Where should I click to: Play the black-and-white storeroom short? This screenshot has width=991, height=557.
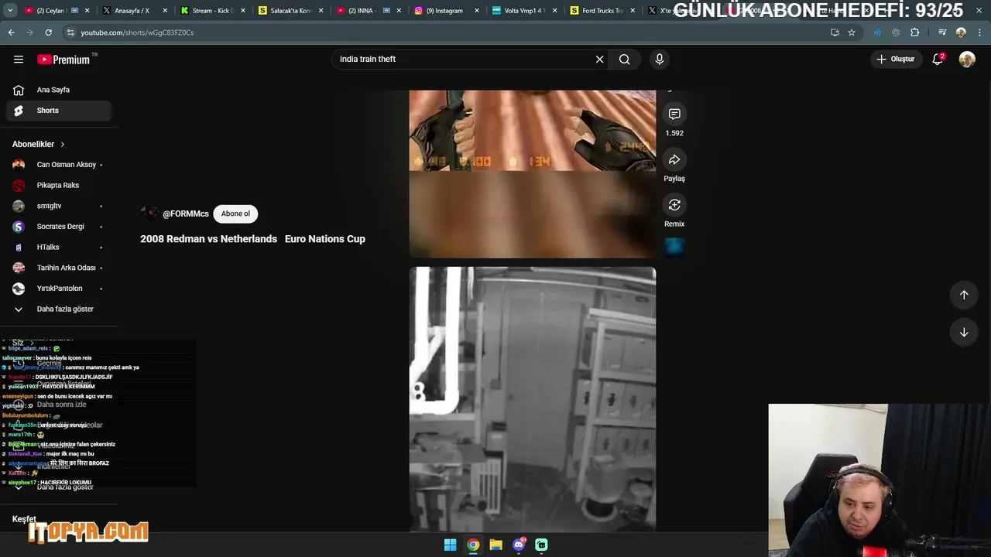pyautogui.click(x=533, y=399)
